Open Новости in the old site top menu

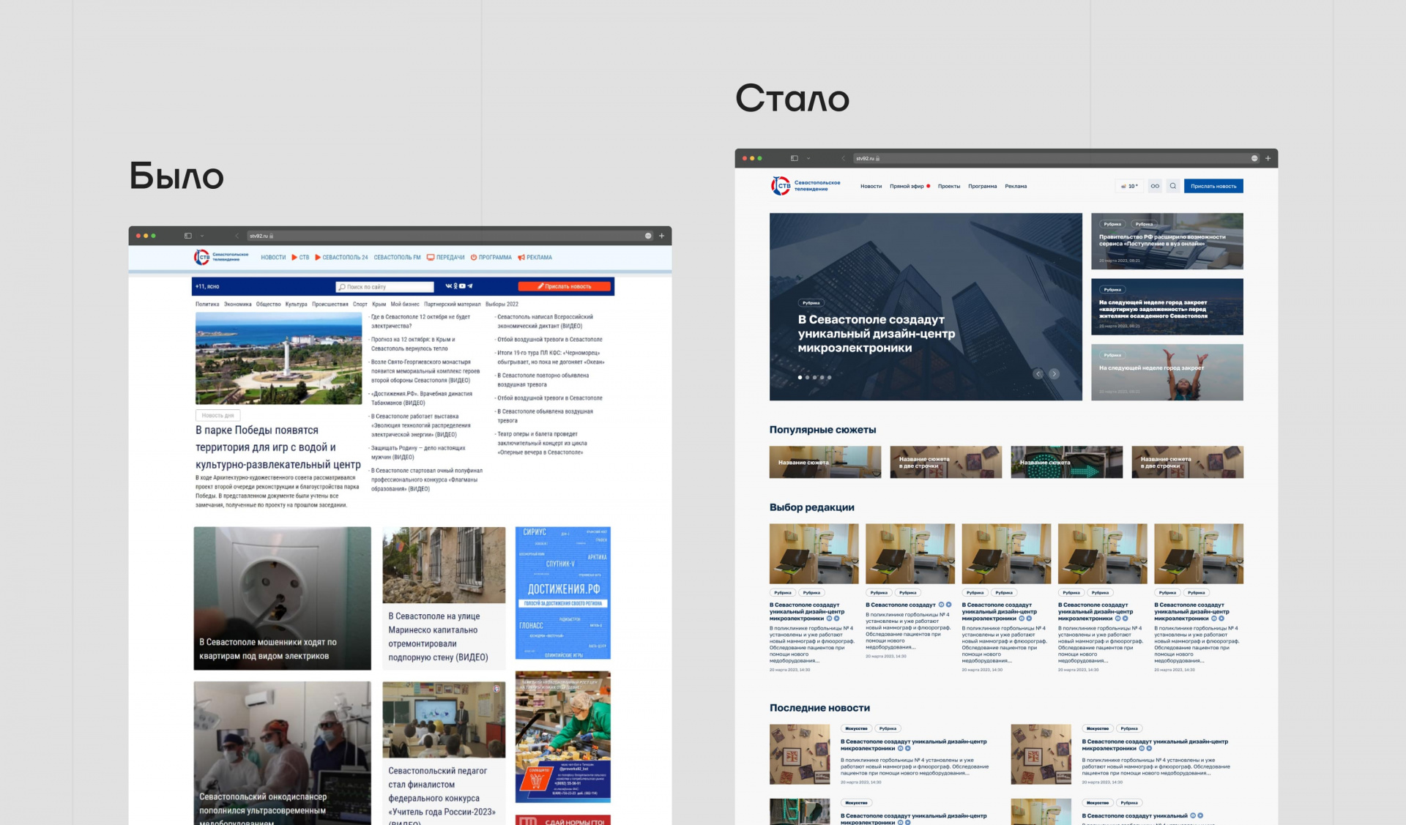[273, 257]
